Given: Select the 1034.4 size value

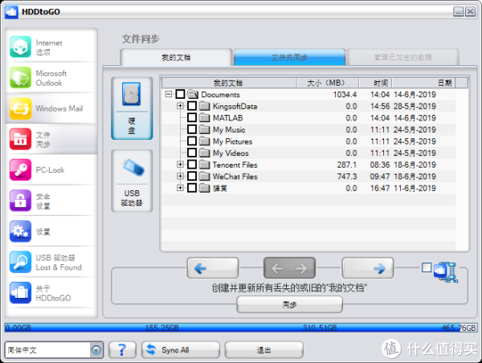Looking at the screenshot, I should tap(345, 94).
